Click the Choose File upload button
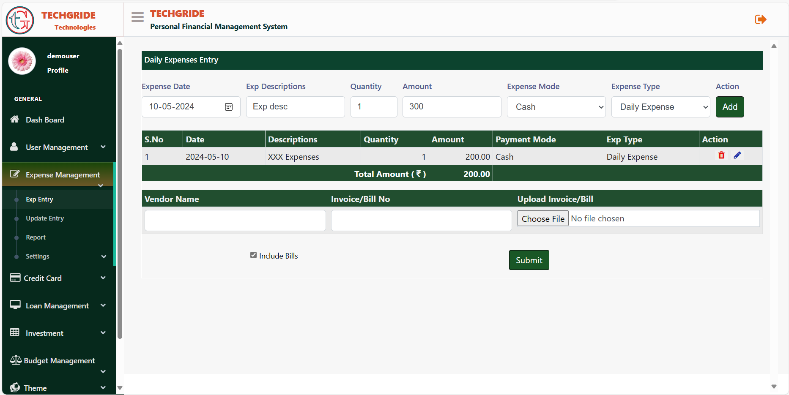Image resolution: width=789 pixels, height=395 pixels. [x=543, y=219]
